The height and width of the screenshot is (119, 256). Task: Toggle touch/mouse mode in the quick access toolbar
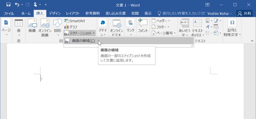point(35,5)
